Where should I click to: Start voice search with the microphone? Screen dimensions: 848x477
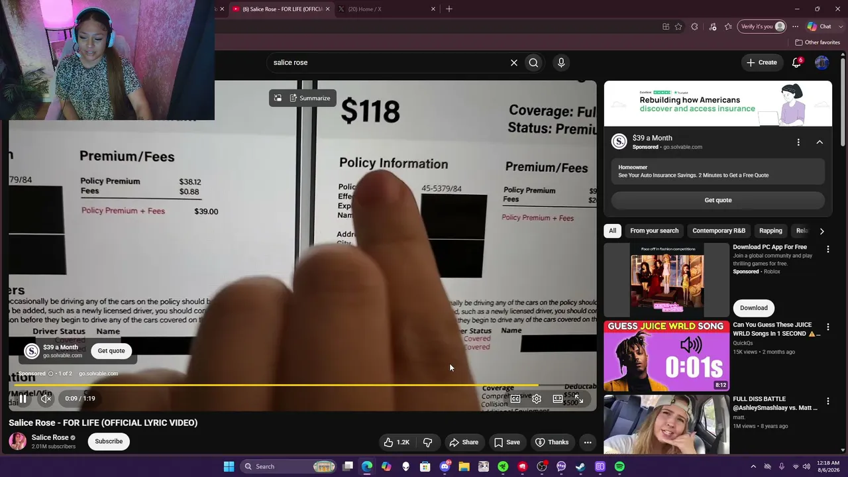point(561,62)
